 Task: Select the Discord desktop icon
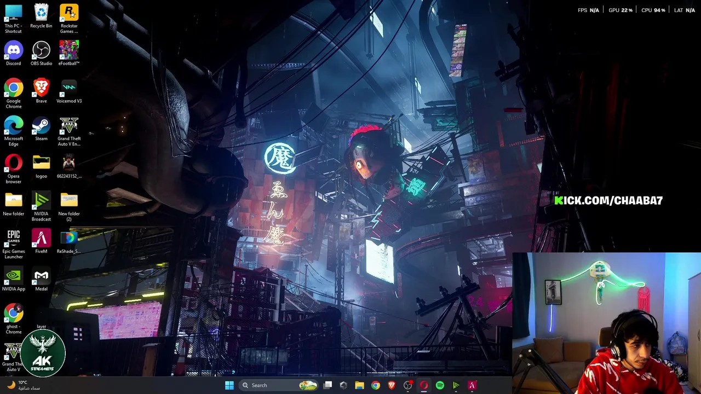click(13, 54)
